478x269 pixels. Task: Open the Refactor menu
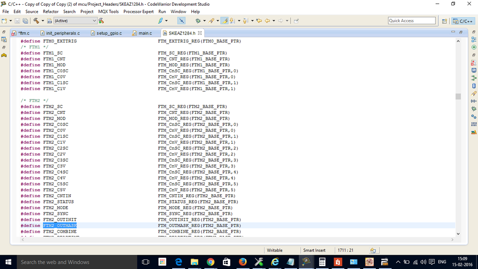51,11
